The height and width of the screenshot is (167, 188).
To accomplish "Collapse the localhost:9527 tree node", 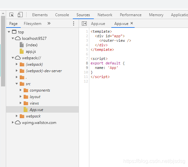I will pos(13,39).
